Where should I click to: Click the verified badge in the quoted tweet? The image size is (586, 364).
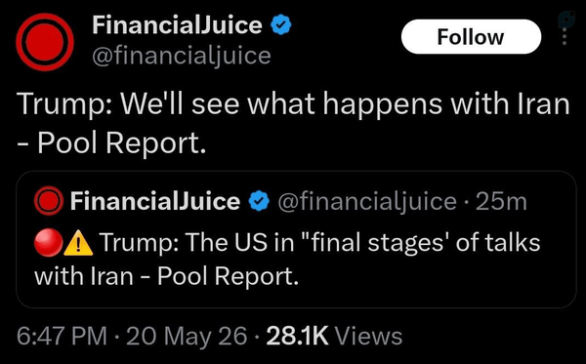pyautogui.click(x=259, y=201)
